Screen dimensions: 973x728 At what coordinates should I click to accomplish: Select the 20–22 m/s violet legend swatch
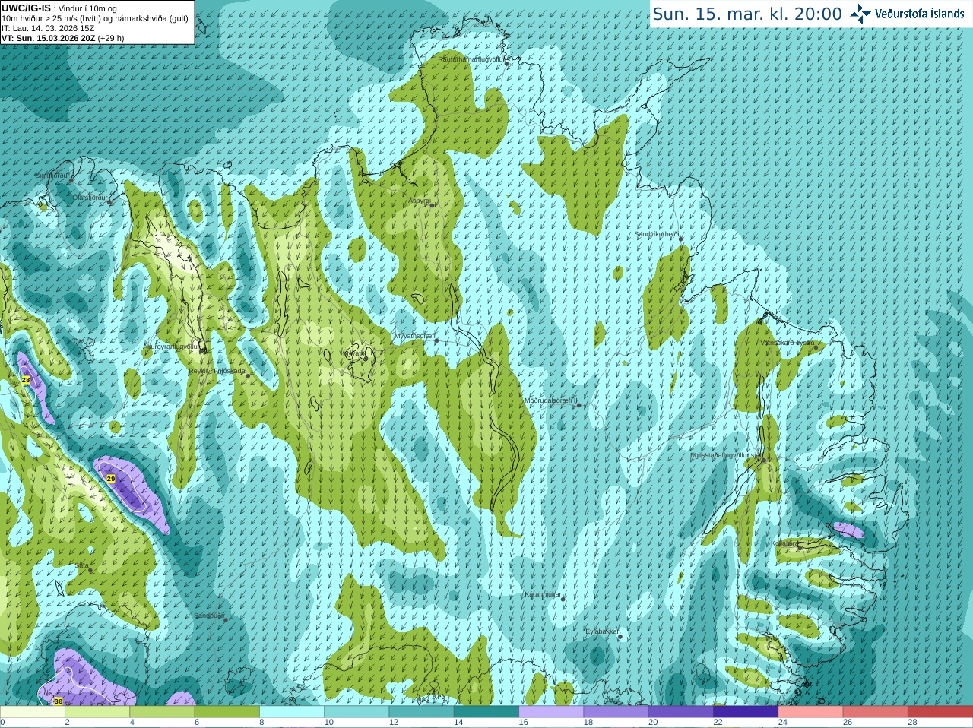pos(681,712)
